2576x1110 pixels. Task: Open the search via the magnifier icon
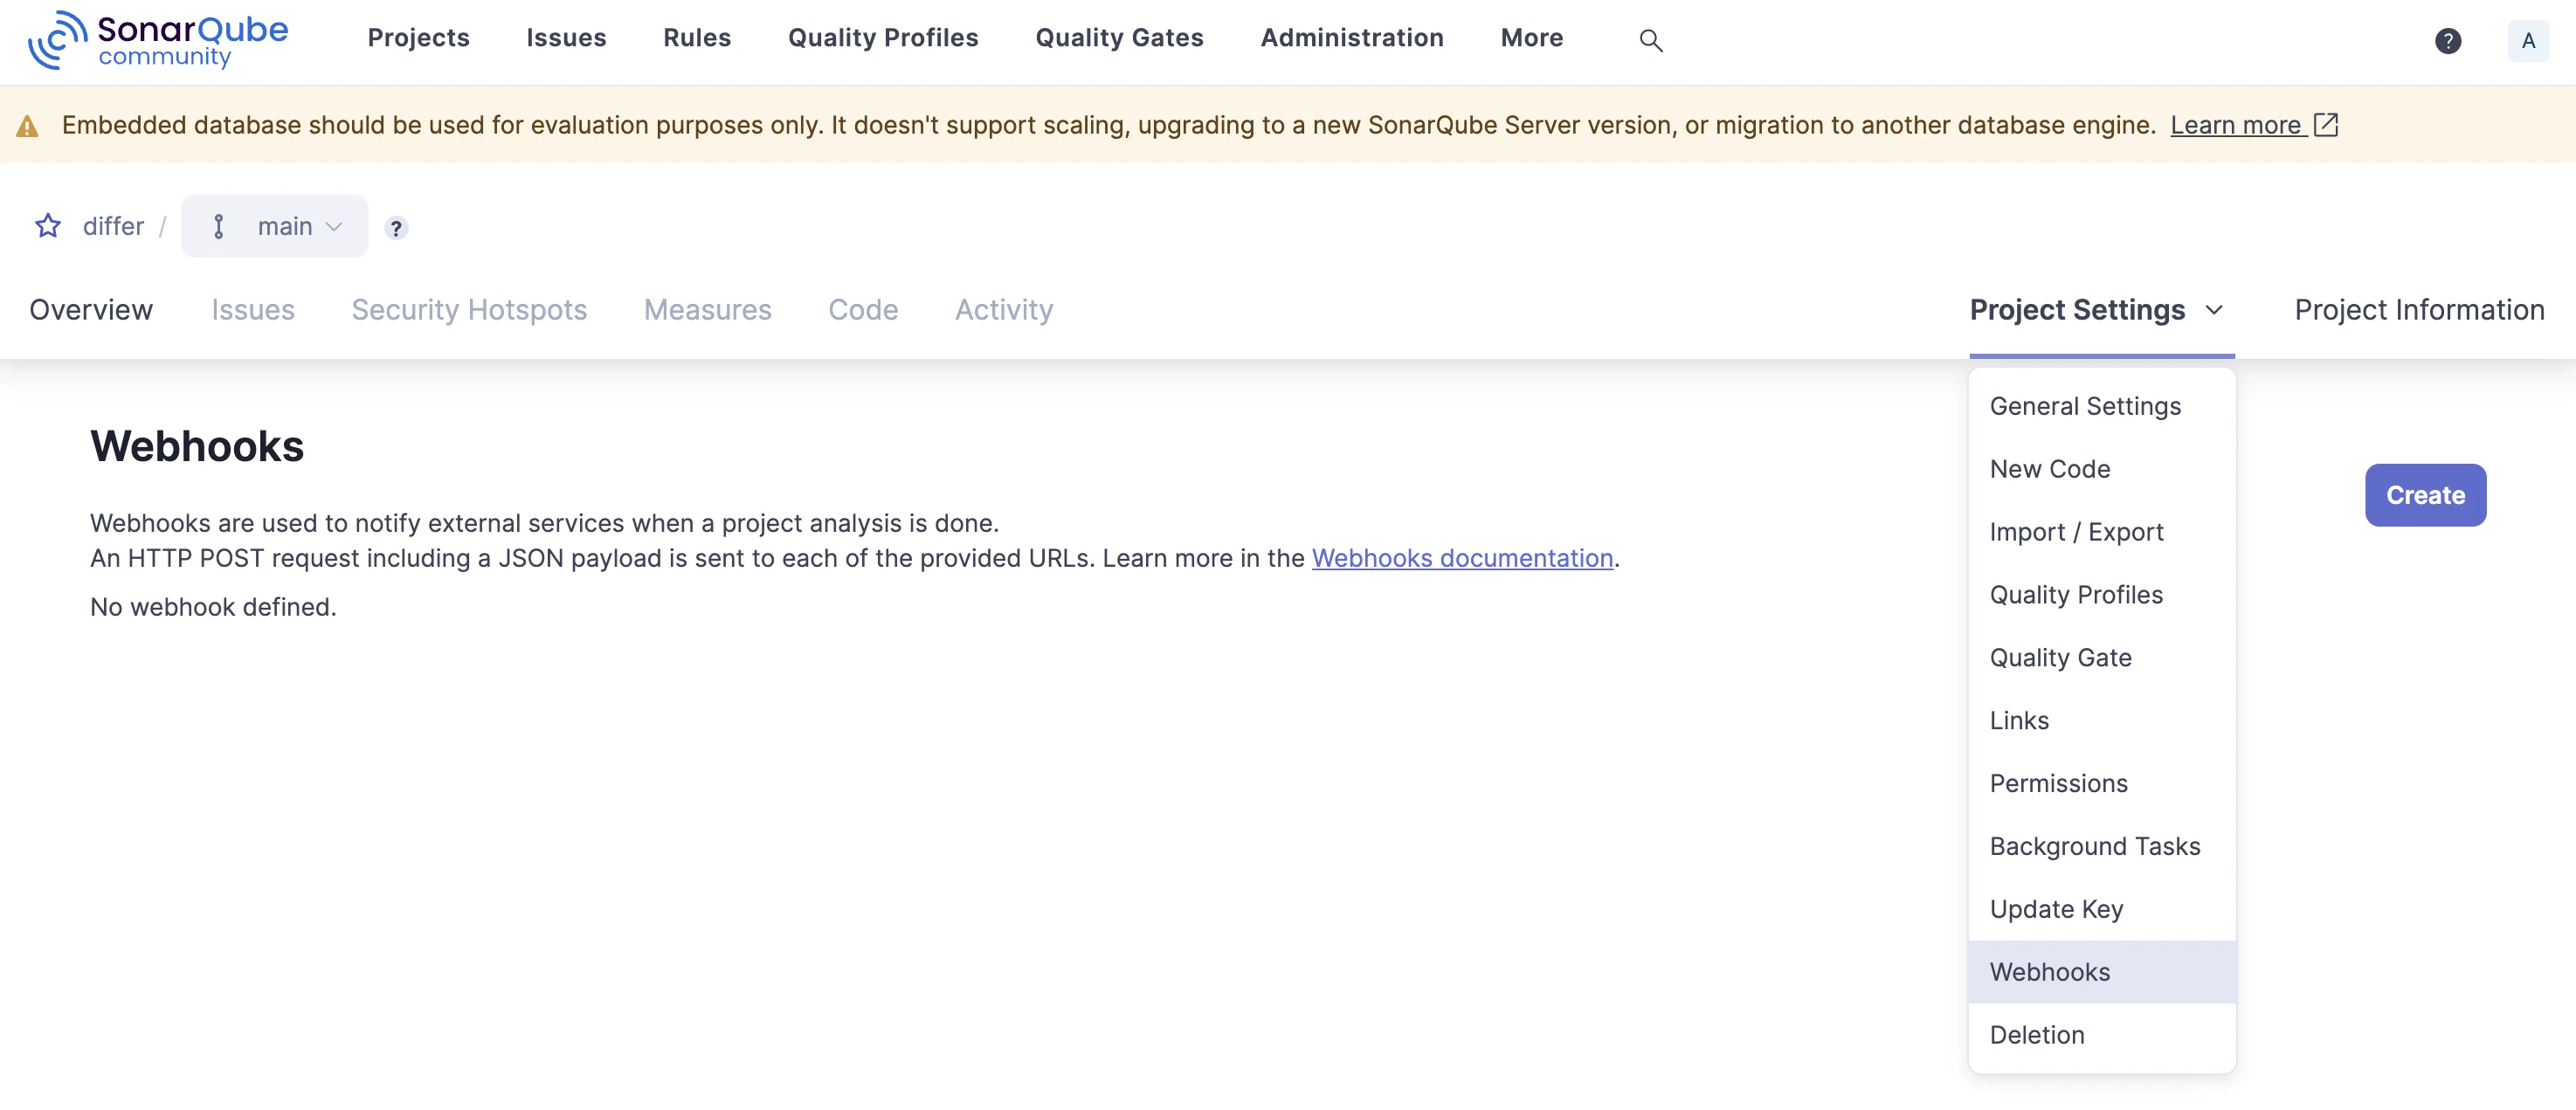click(1651, 40)
